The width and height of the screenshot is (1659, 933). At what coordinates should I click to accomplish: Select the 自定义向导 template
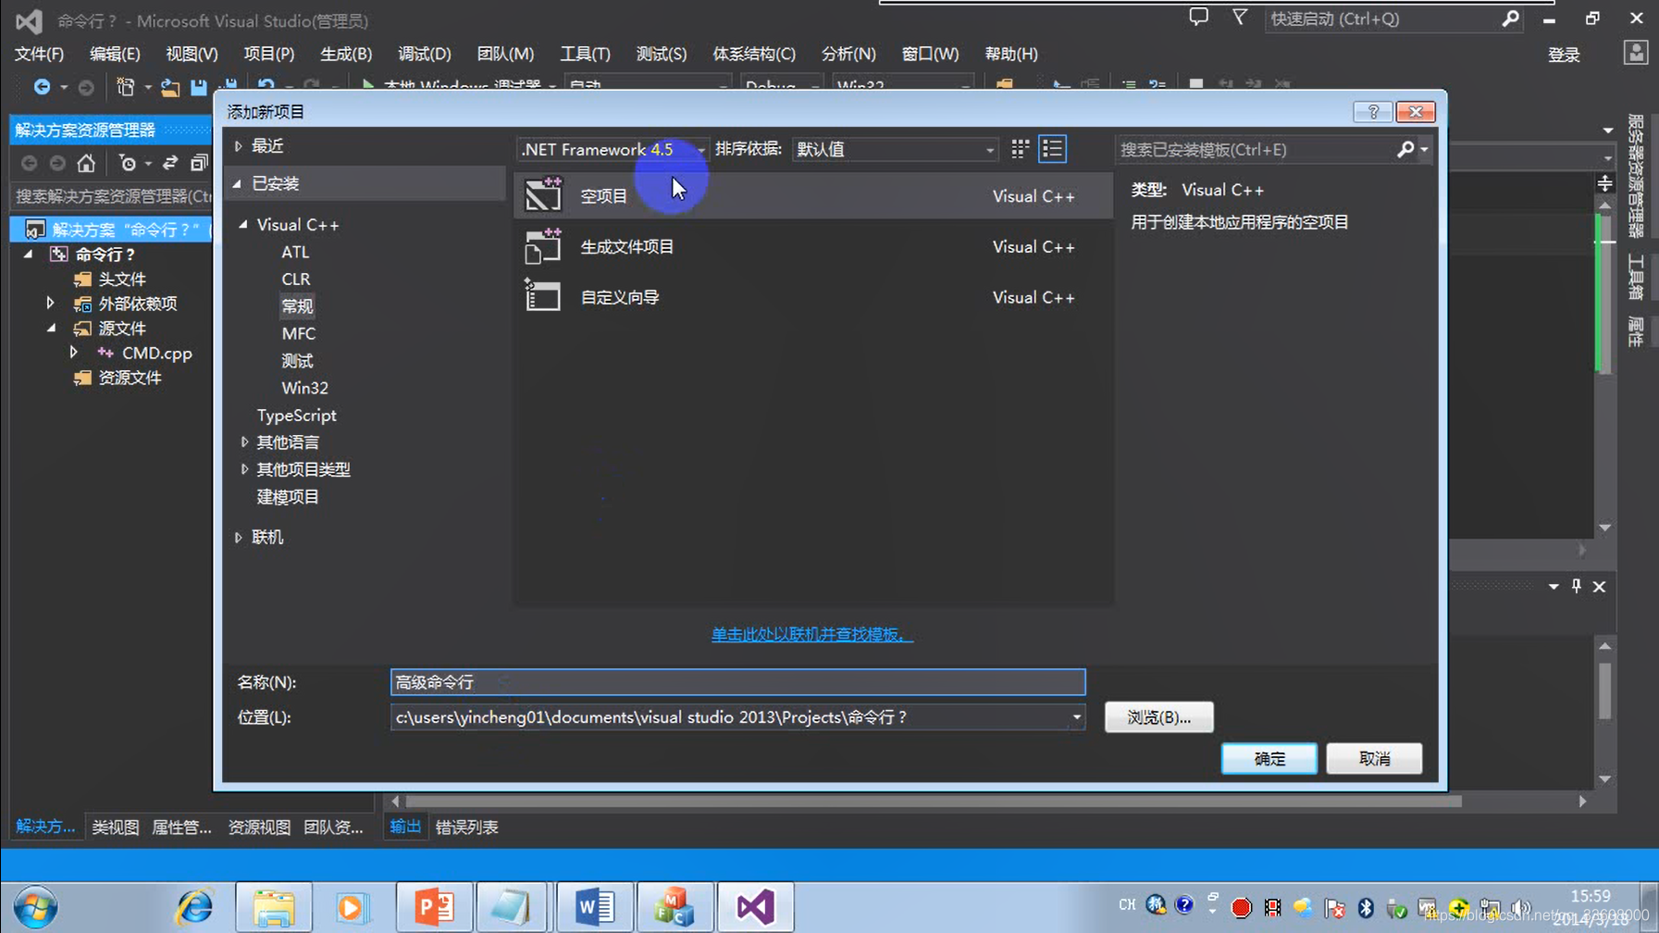click(813, 297)
